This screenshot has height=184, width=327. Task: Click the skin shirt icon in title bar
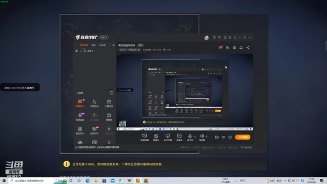[x=230, y=38]
